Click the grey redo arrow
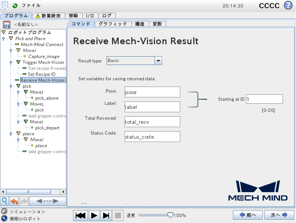Viewport: 296px width, 223px height. (x=24, y=201)
